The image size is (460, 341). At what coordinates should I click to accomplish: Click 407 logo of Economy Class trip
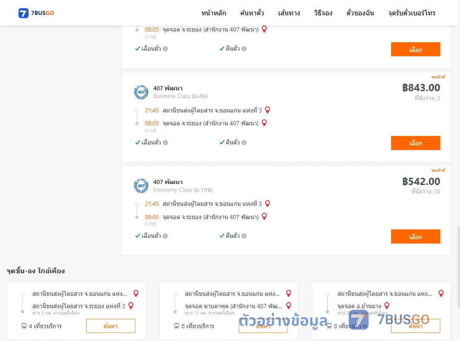pos(141,185)
